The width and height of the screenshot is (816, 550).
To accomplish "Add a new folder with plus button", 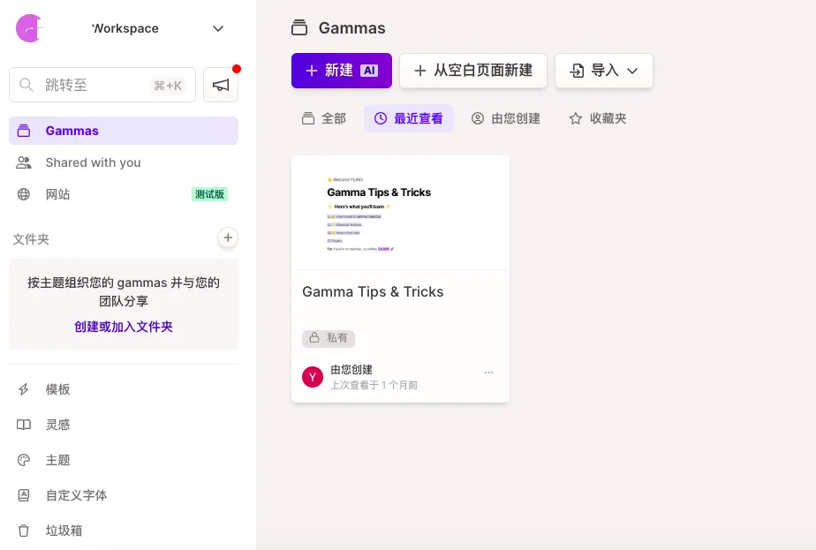I will (x=228, y=237).
